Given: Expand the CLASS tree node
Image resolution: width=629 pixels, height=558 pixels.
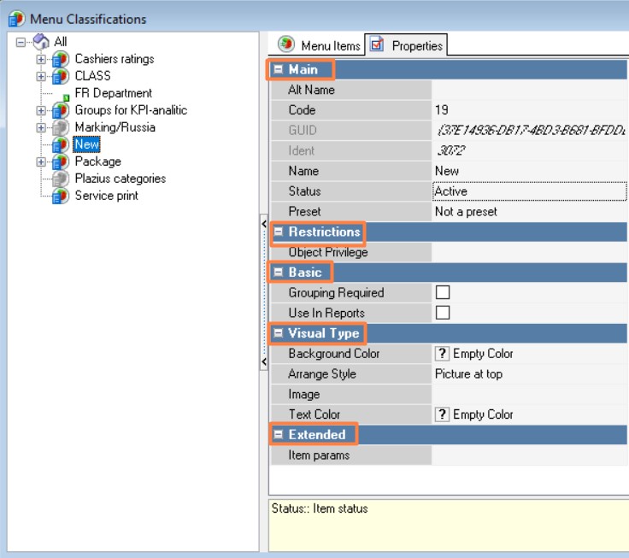Looking at the screenshot, I should 41,76.
